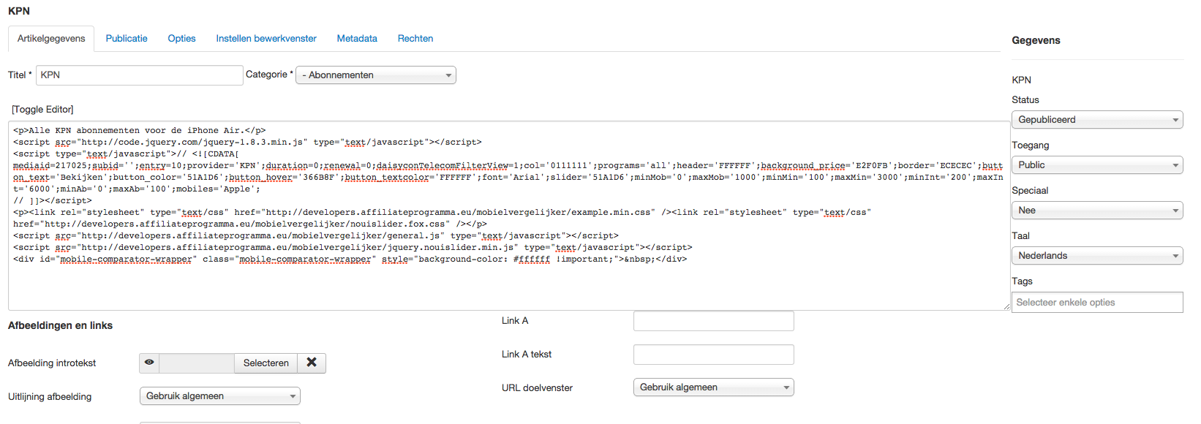The image size is (1201, 424).
Task: Open the Metadata tab
Action: 357,39
